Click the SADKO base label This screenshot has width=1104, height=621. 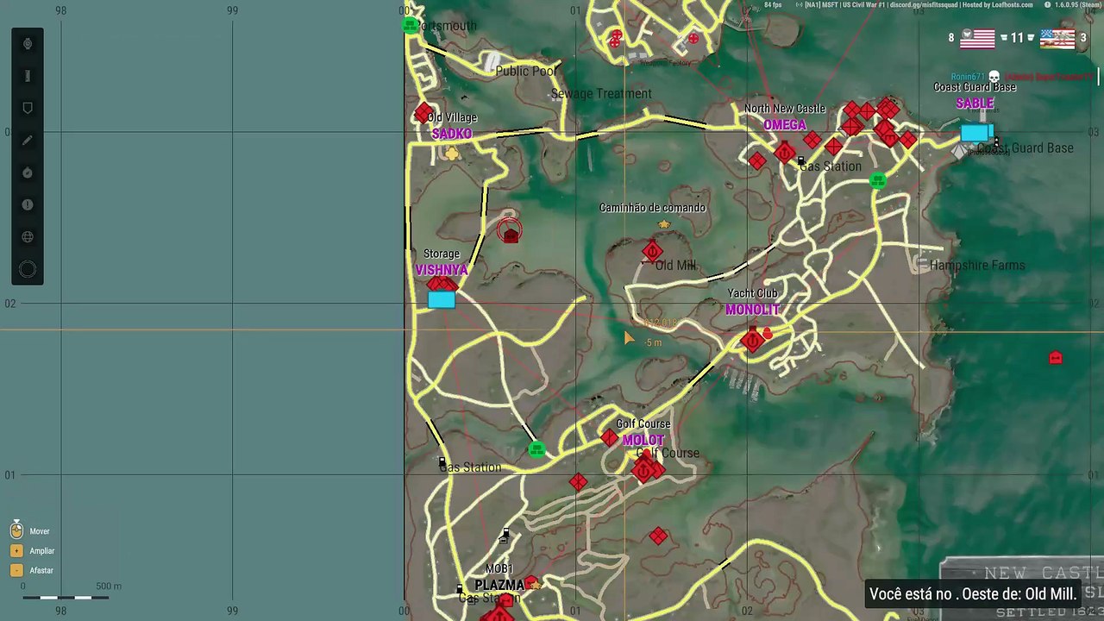coord(452,134)
